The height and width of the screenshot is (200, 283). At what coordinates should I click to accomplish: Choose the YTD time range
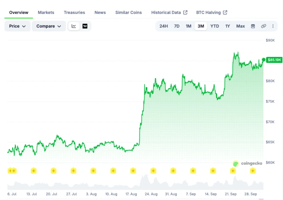click(215, 26)
